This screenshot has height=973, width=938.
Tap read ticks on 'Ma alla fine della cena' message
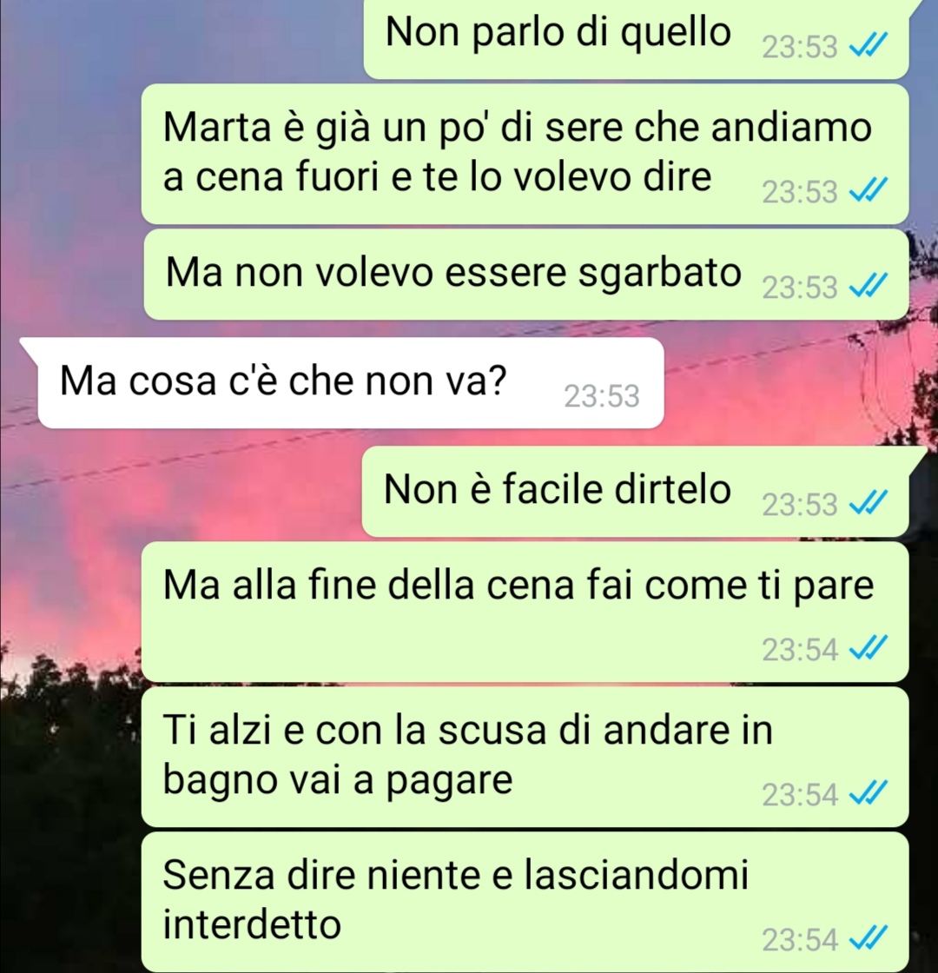click(x=868, y=648)
